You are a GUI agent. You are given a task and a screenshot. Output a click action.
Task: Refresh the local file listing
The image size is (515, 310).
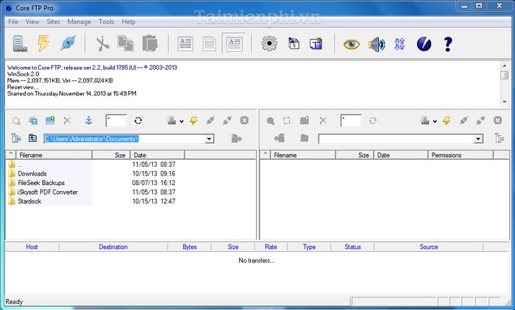138,120
